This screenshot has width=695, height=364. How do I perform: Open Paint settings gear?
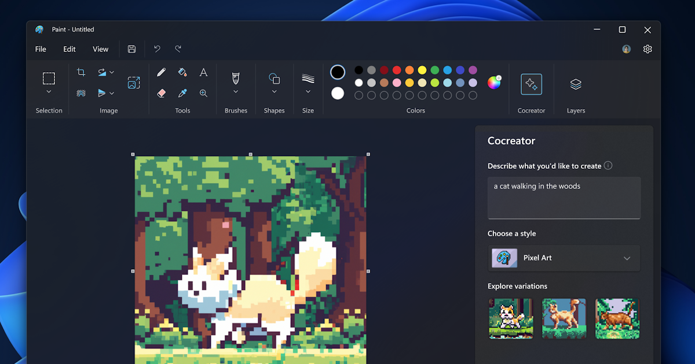click(648, 49)
